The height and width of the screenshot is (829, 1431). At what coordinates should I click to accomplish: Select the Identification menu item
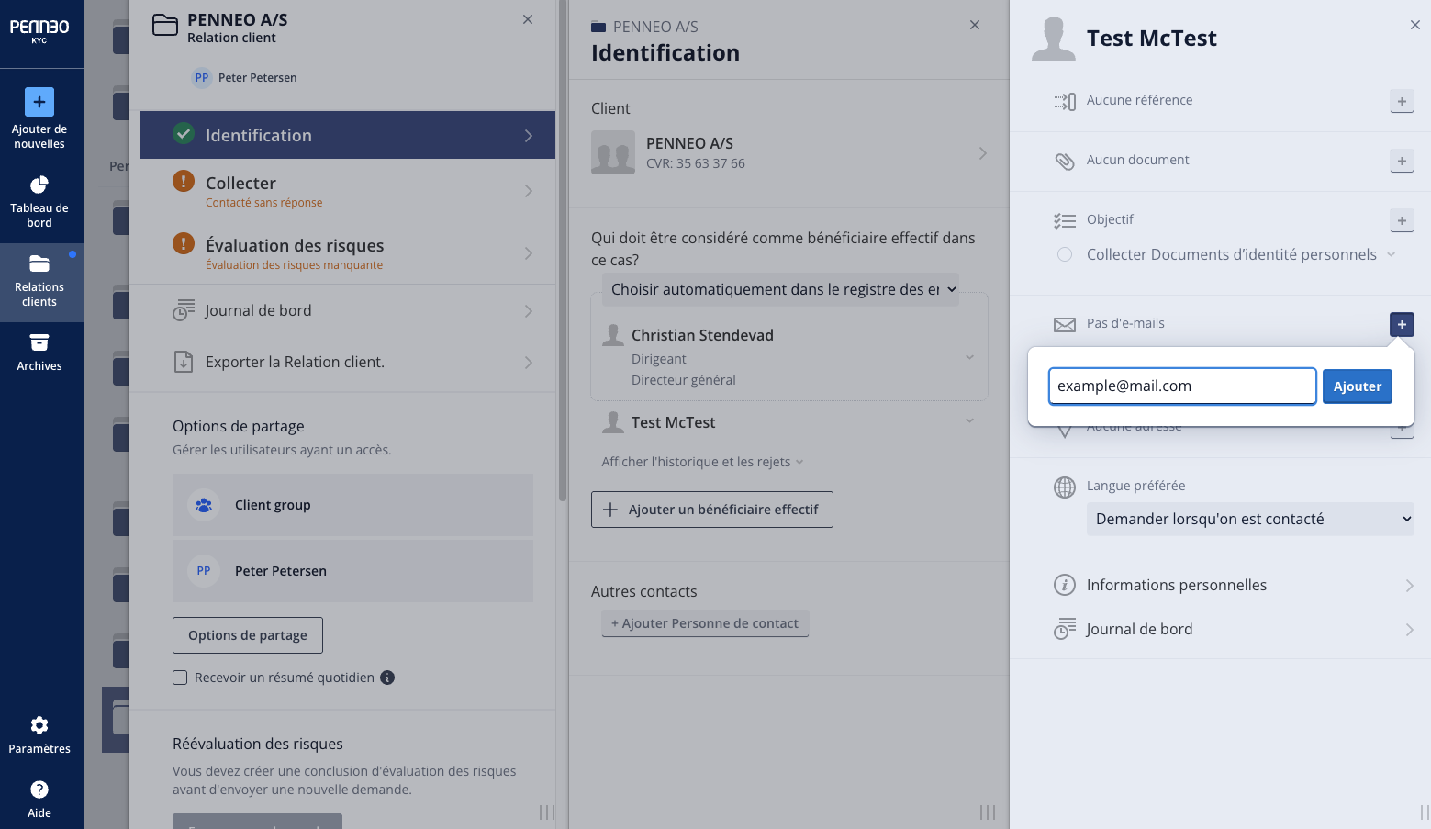tap(347, 135)
